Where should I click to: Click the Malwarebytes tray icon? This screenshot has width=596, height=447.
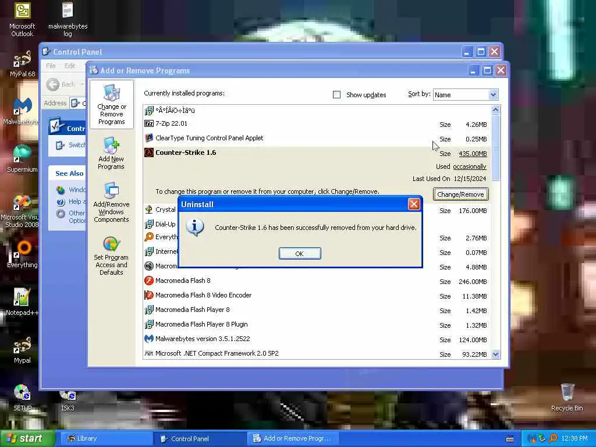click(531, 439)
